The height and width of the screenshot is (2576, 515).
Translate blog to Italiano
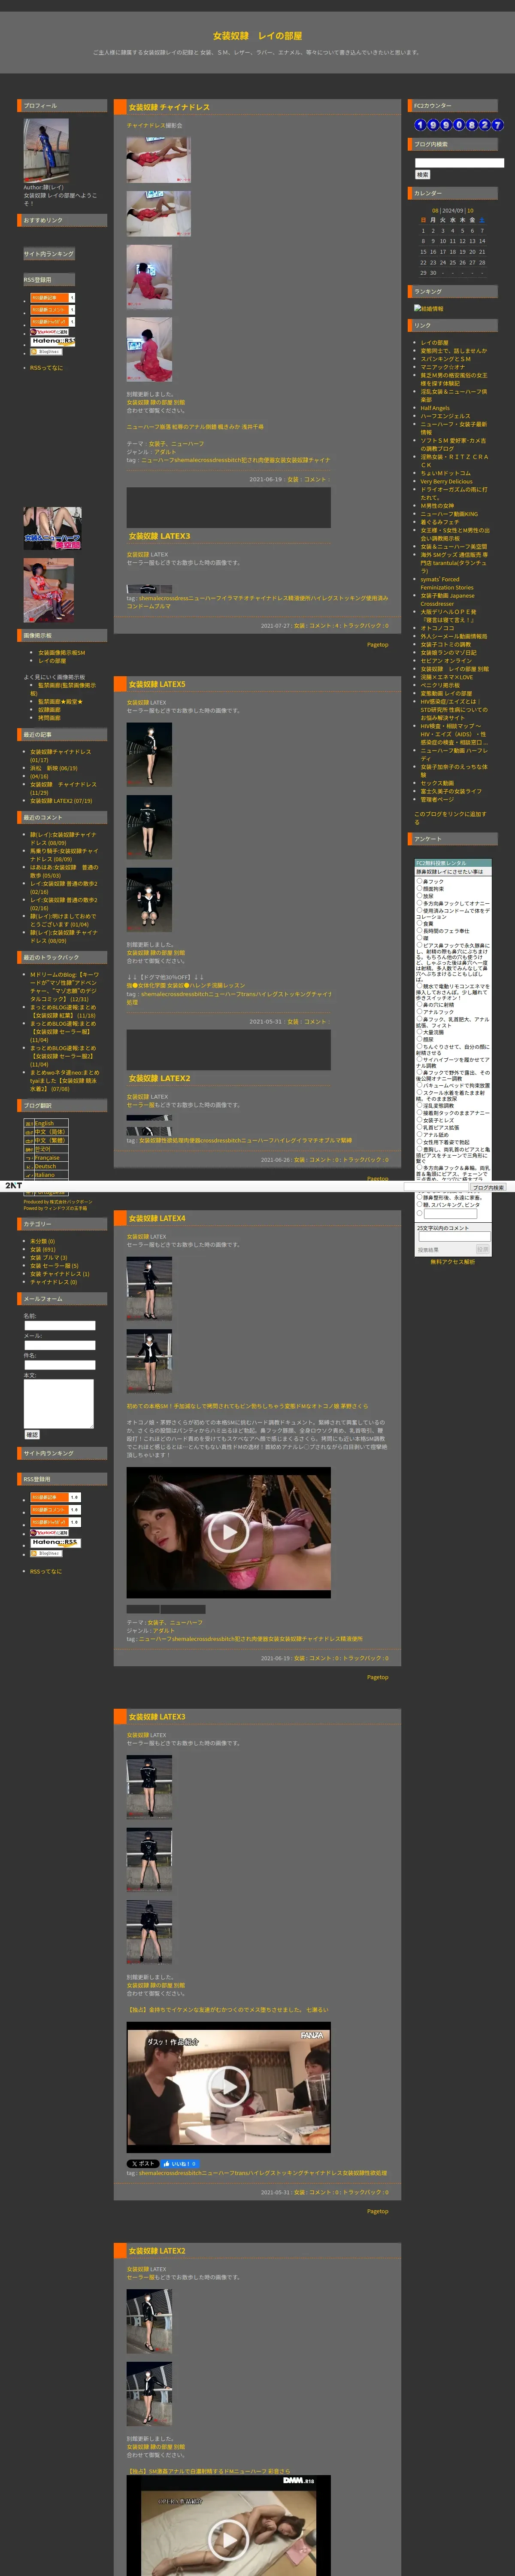(x=45, y=1175)
